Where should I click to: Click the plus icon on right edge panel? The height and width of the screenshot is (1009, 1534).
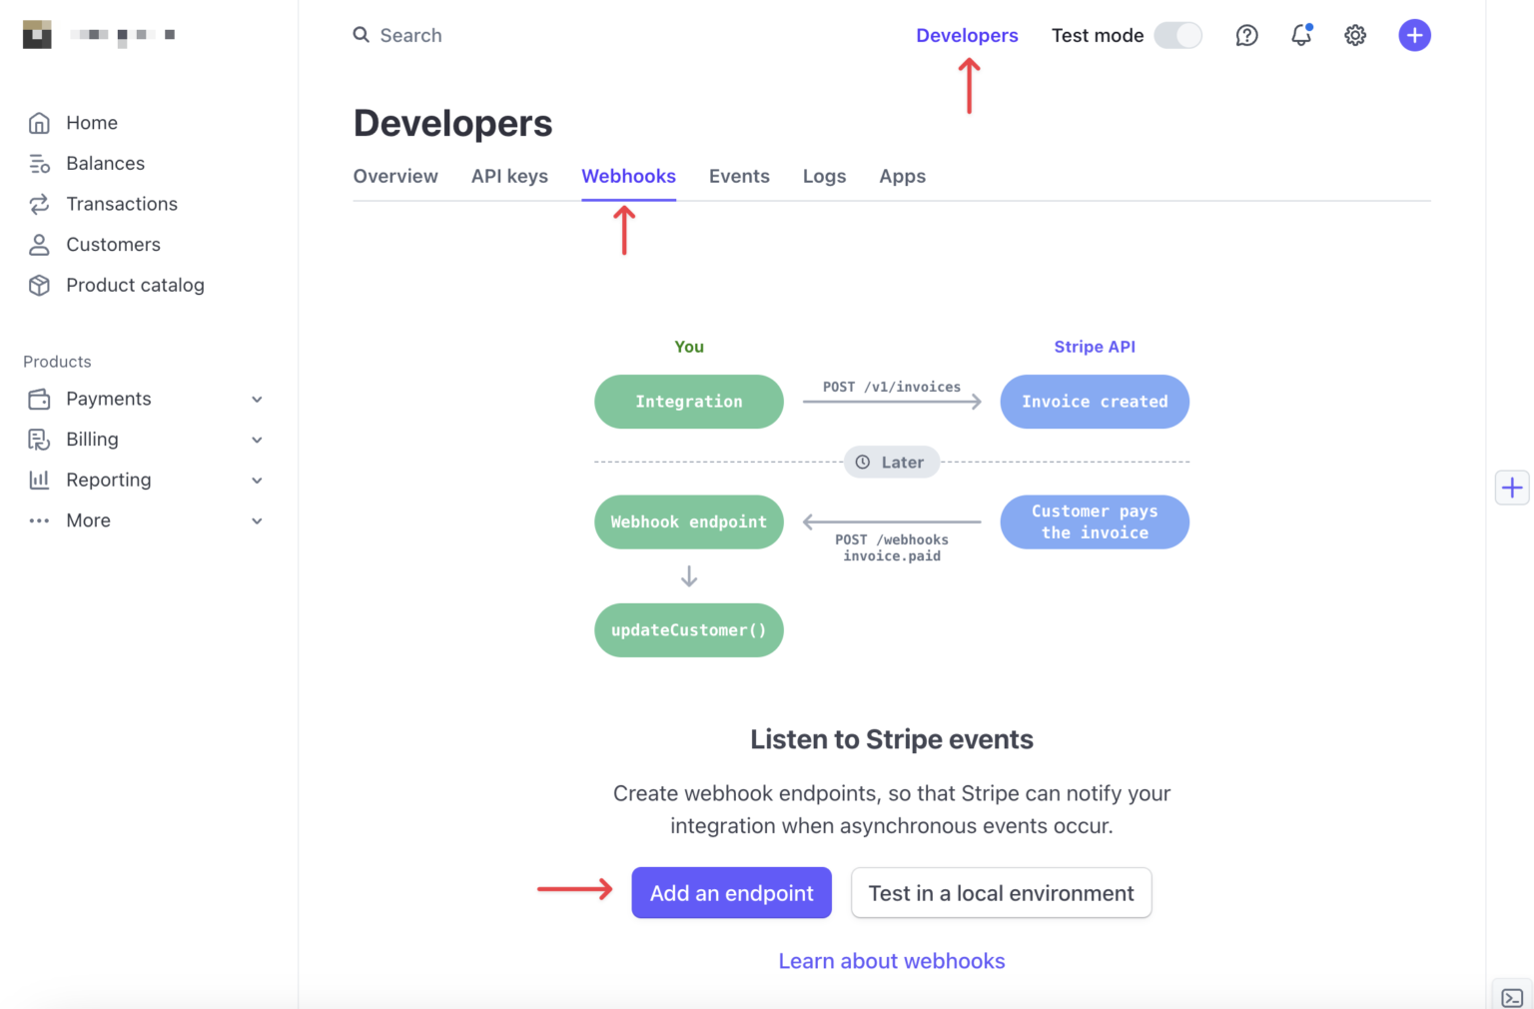(x=1512, y=488)
